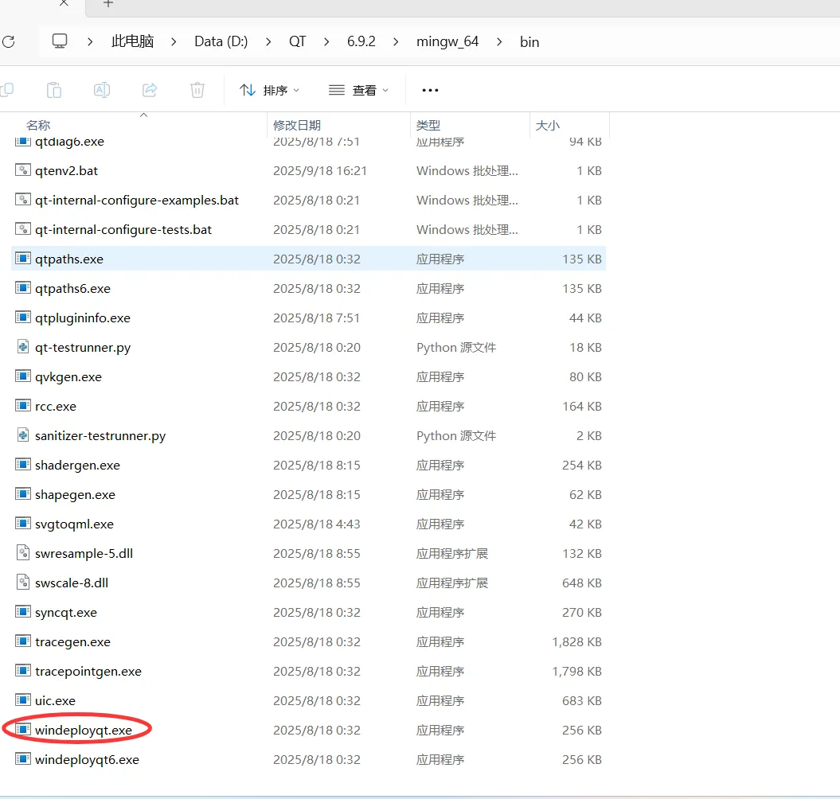Open the 排序 sort dropdown

click(269, 91)
